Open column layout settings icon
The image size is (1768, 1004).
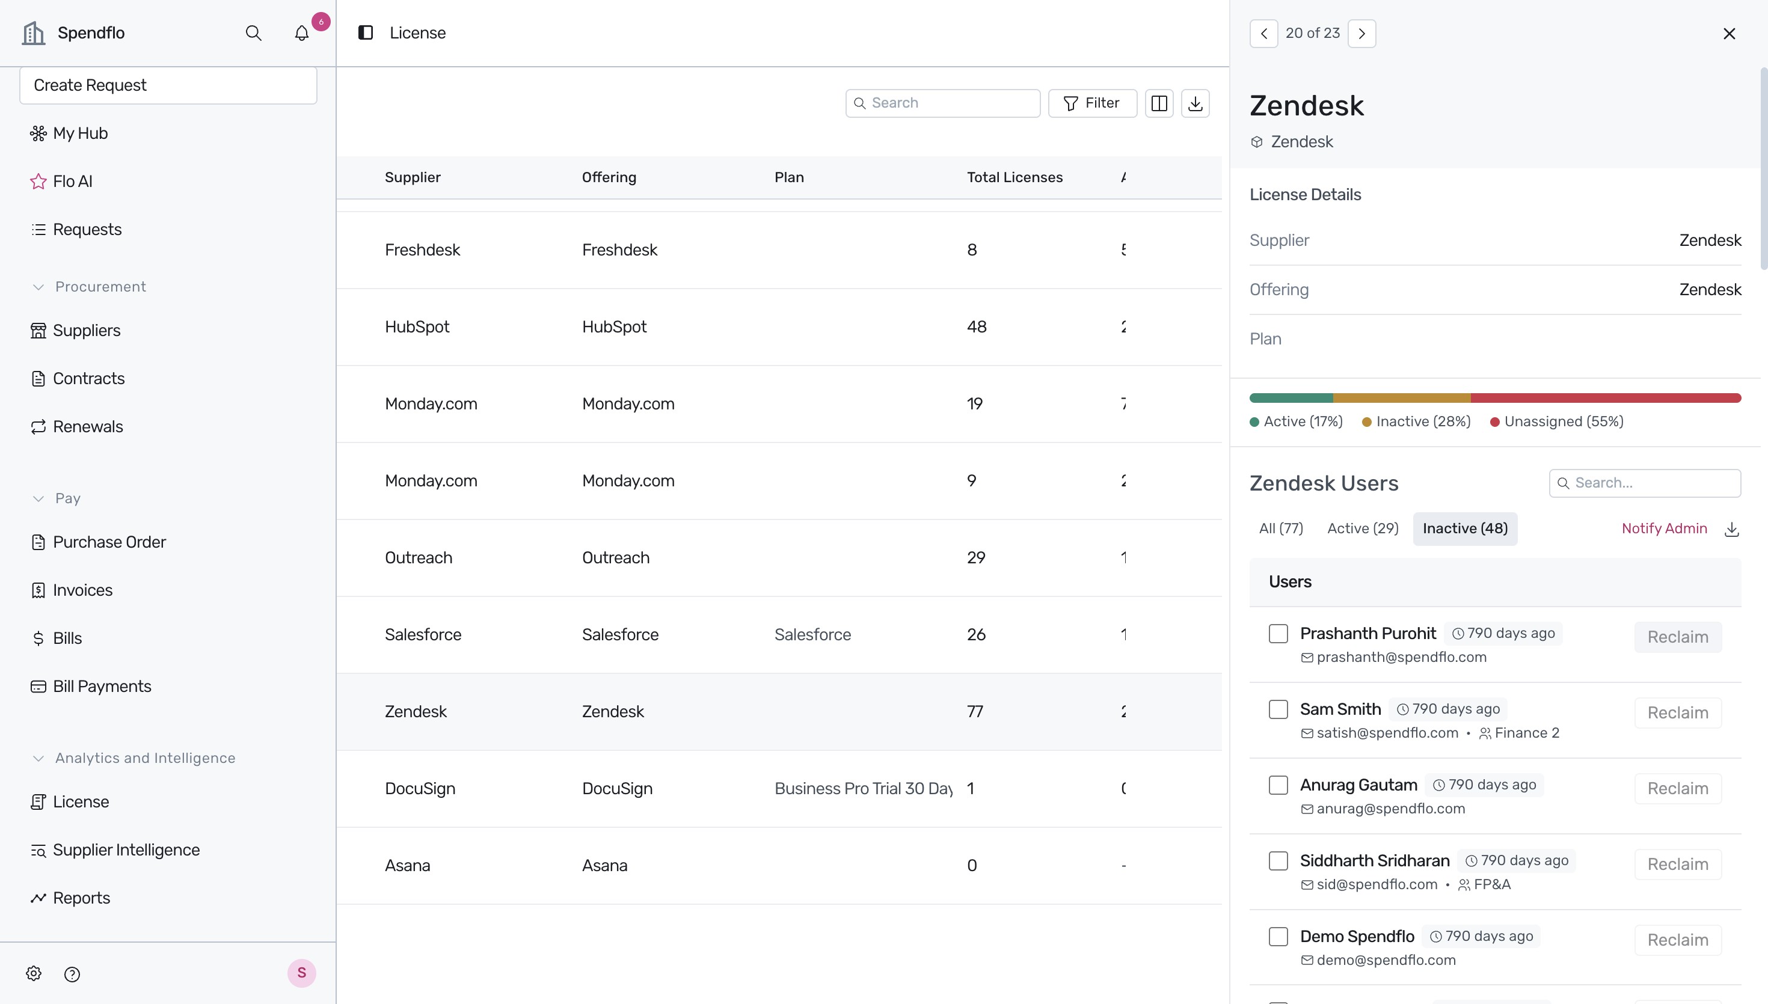[x=1159, y=103]
